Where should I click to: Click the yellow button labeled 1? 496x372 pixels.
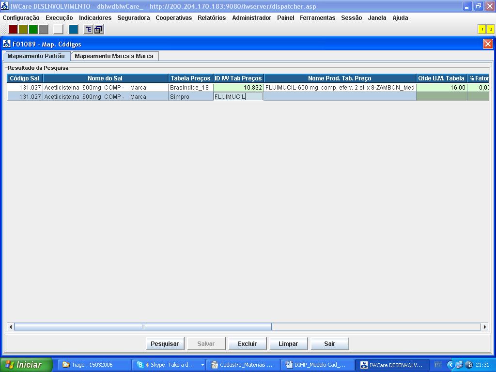pos(482,30)
